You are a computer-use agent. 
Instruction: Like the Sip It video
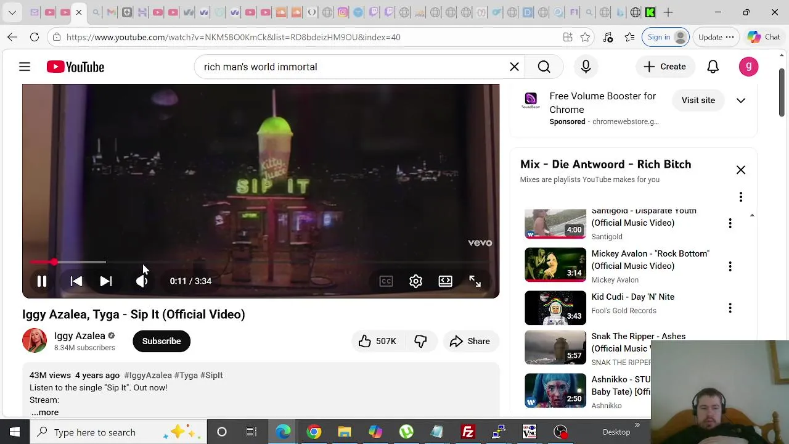(x=377, y=341)
